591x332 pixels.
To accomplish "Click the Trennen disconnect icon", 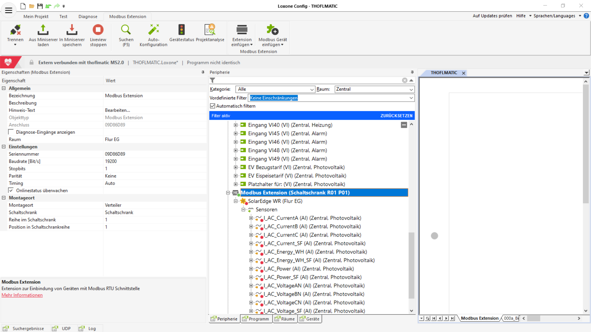I will click(15, 30).
